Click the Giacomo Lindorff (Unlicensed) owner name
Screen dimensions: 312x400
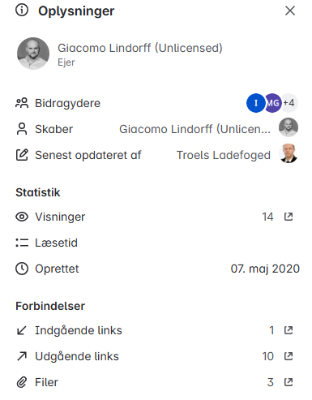click(x=140, y=48)
